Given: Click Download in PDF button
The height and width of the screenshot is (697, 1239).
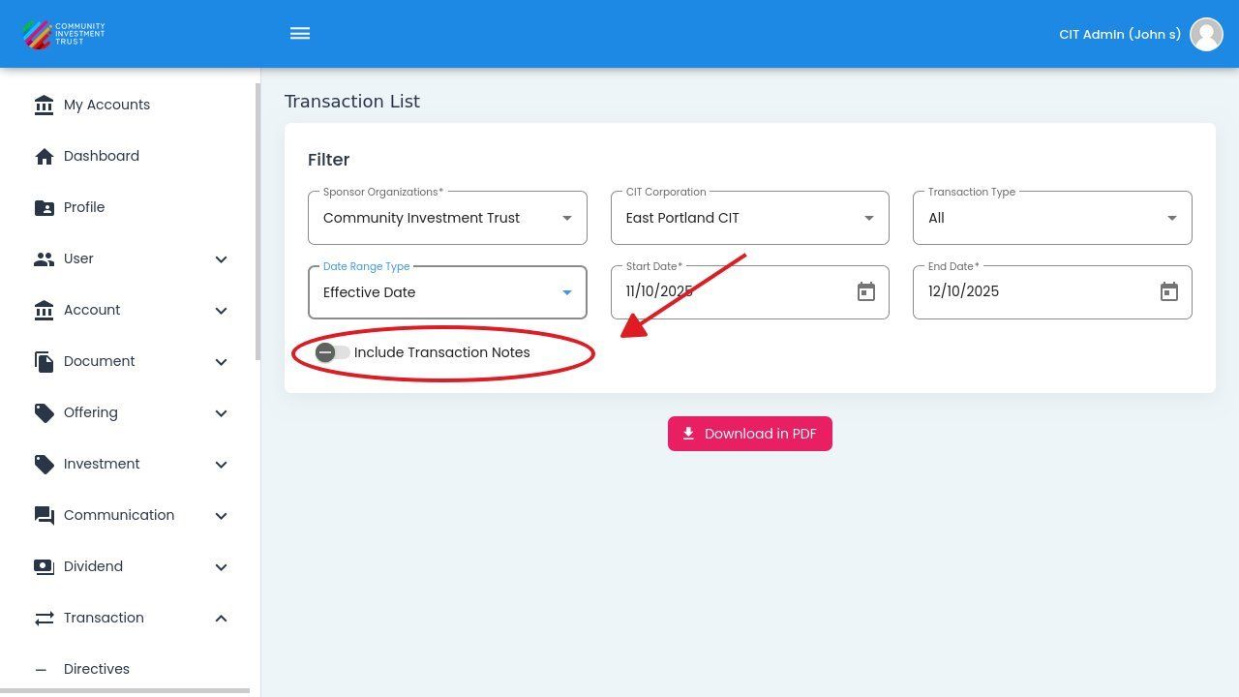Looking at the screenshot, I should (750, 434).
